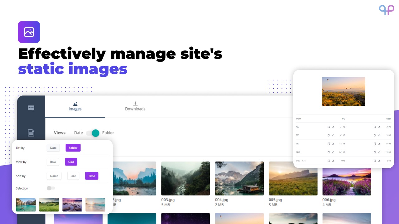Image resolution: width=399 pixels, height=224 pixels.
Task: Select the purple sunset rocks thumbnail in options panel
Action: click(x=72, y=205)
